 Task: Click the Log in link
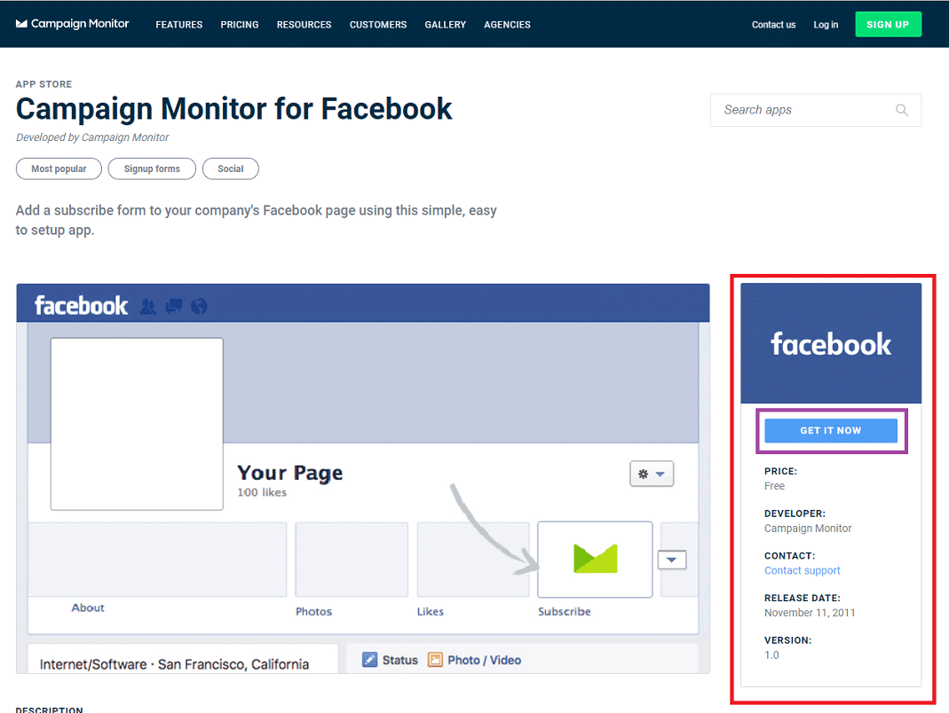pyautogui.click(x=826, y=25)
